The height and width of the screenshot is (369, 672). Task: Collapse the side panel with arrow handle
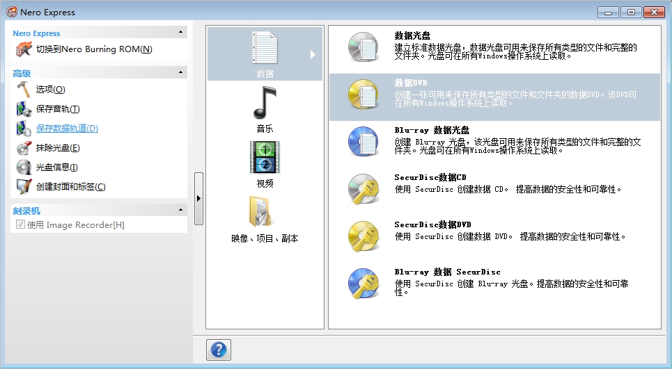pos(198,198)
